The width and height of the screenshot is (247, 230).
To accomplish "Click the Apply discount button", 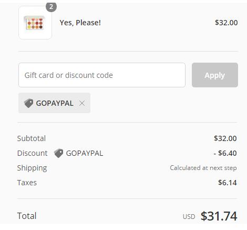I will [215, 75].
